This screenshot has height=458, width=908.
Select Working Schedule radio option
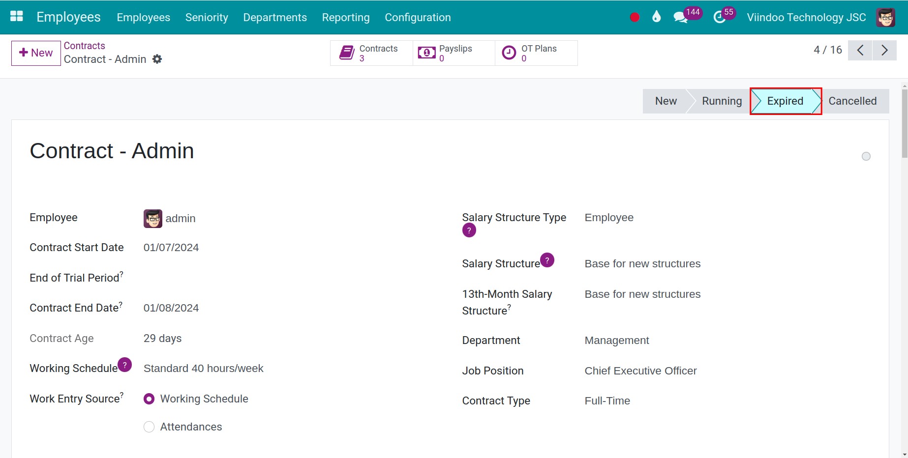pos(149,399)
